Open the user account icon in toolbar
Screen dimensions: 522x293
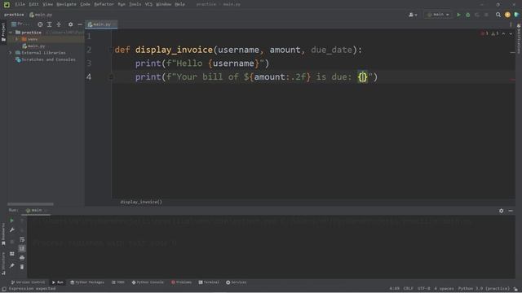413,15
